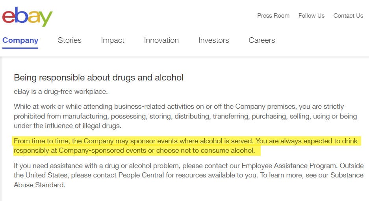Open the Impact tab
369x201 pixels.
click(x=112, y=40)
